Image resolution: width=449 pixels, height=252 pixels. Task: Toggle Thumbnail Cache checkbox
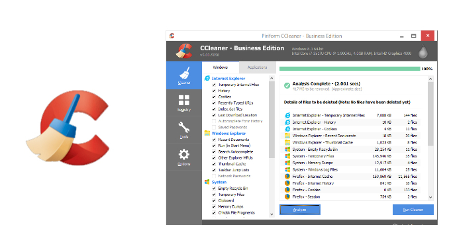tap(214, 164)
